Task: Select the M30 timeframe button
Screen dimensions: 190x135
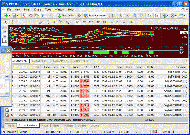Action: 98,22
